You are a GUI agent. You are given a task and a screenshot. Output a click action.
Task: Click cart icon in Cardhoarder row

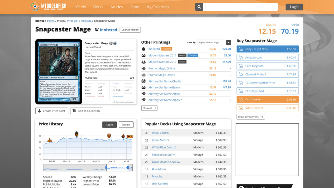pos(241,99)
